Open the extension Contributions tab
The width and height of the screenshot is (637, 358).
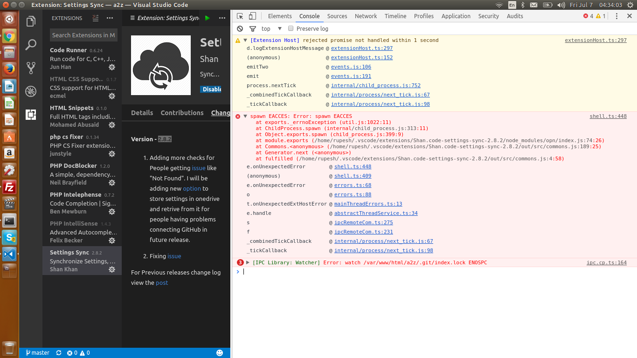pos(182,113)
